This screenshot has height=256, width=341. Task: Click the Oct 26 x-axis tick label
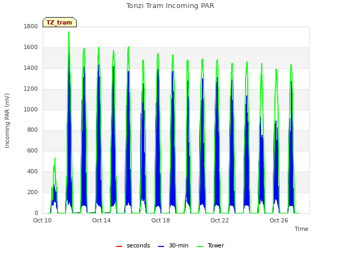pos(279,220)
